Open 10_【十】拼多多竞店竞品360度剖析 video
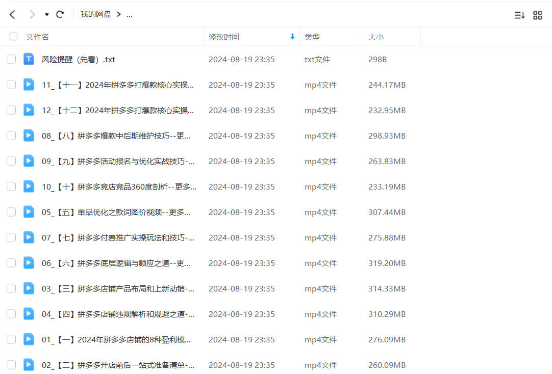This screenshot has width=552, height=374. [119, 186]
